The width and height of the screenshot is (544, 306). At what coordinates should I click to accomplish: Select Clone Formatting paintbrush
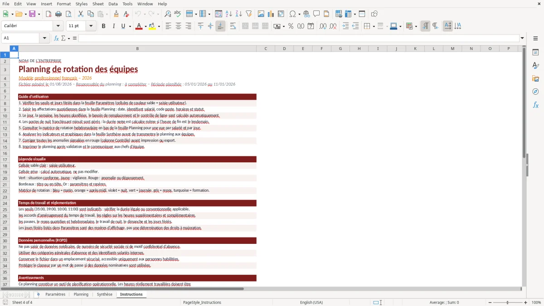[x=116, y=14]
